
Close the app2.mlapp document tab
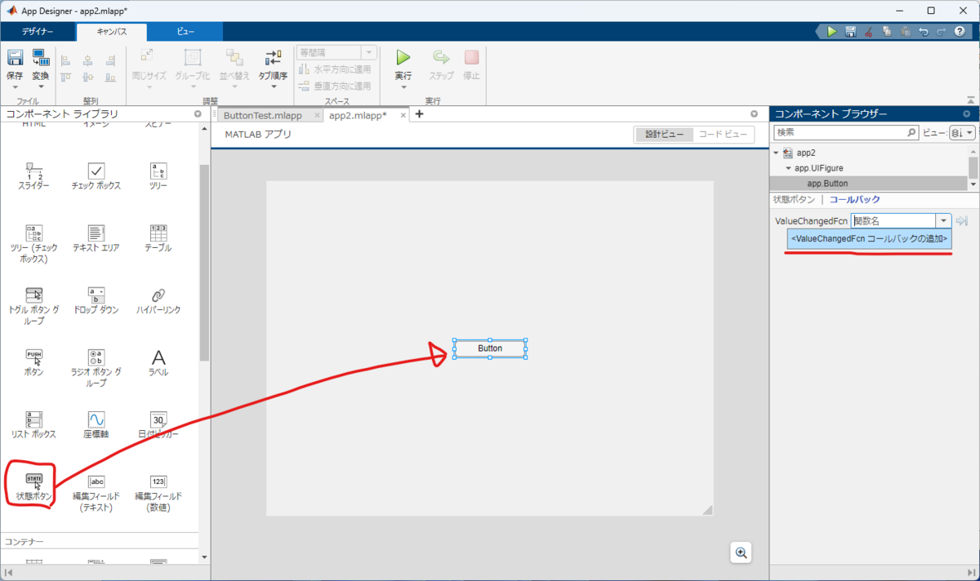pos(402,116)
